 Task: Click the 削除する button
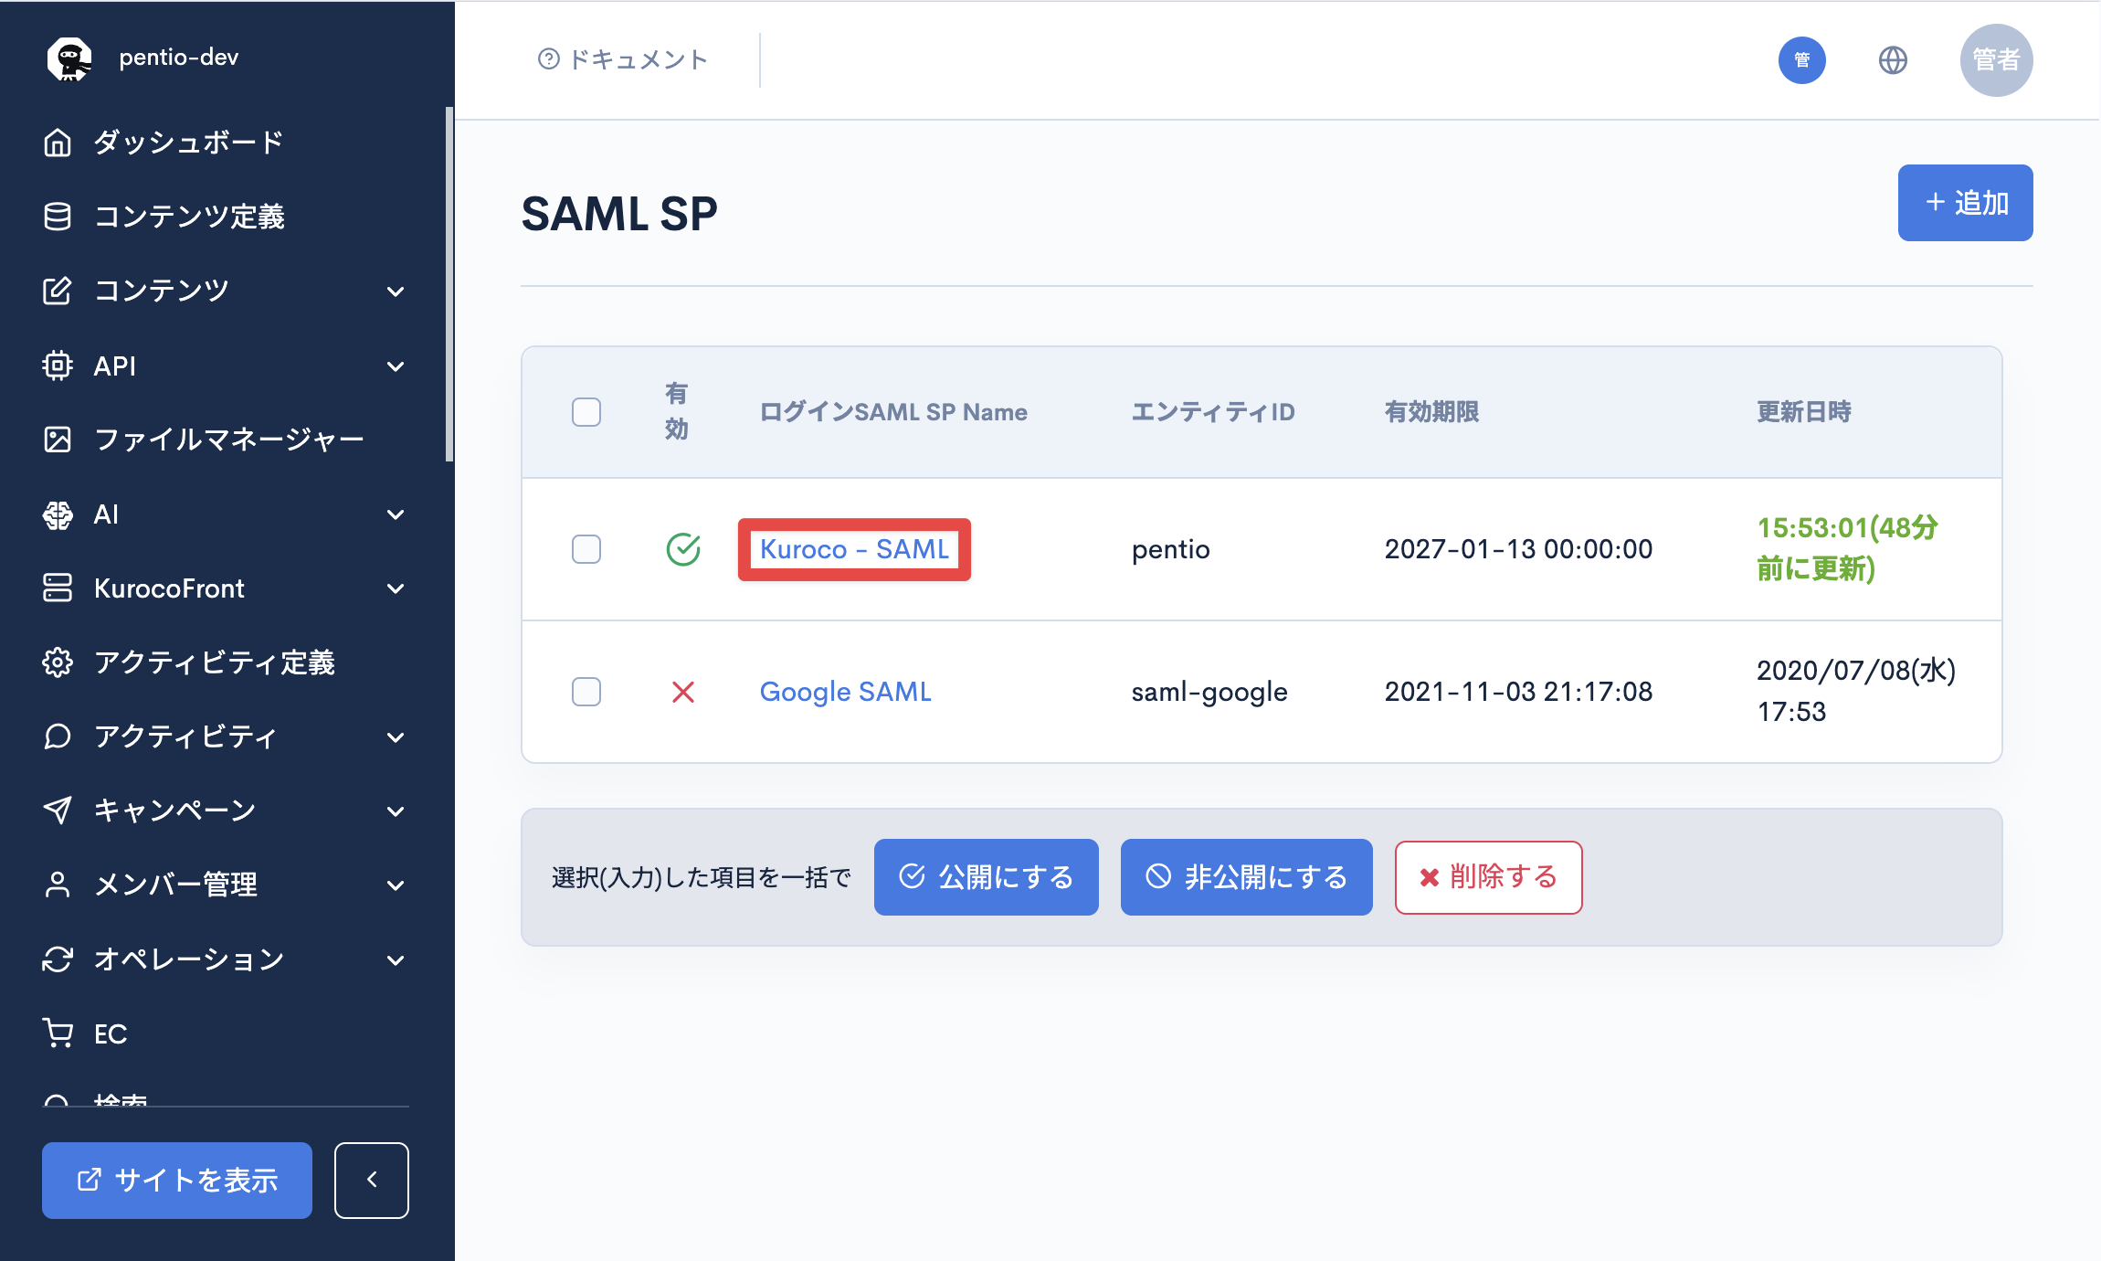(1489, 877)
